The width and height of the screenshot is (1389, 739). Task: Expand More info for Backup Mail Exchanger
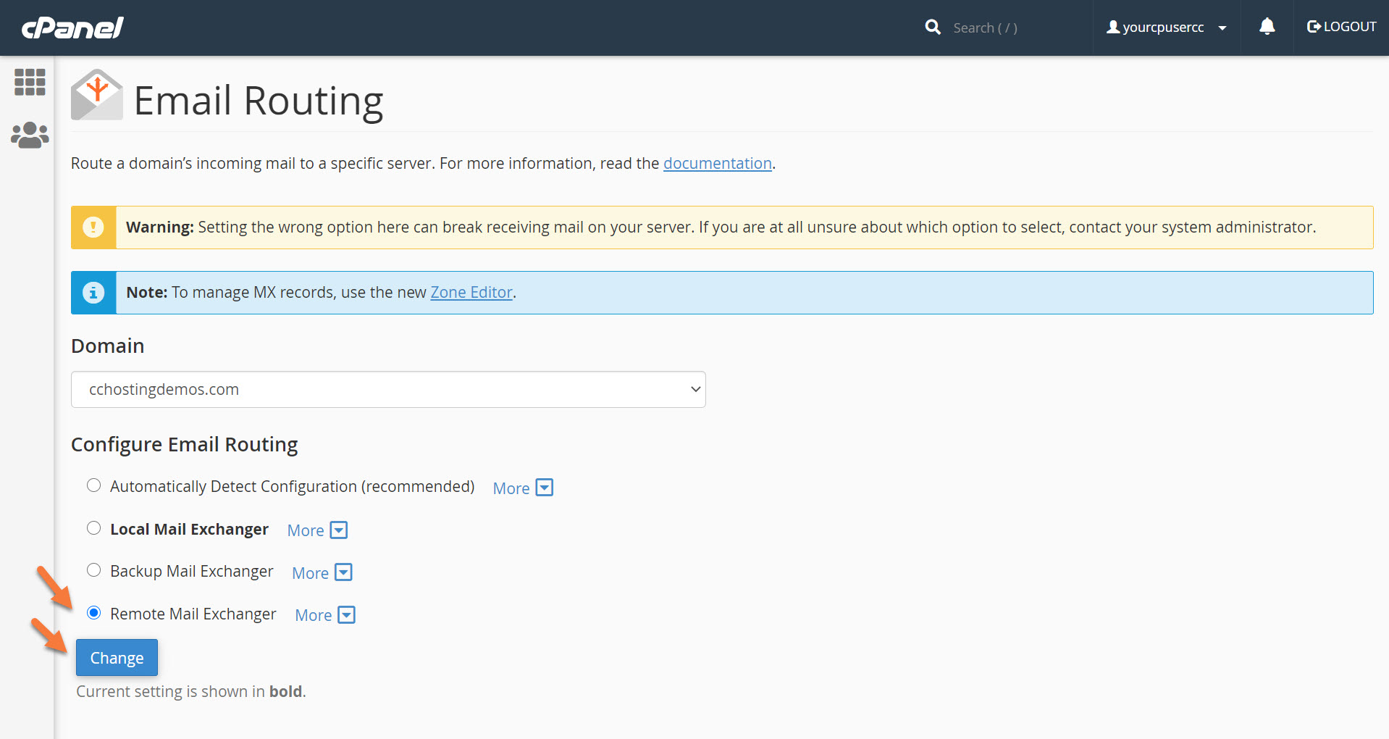click(x=322, y=573)
